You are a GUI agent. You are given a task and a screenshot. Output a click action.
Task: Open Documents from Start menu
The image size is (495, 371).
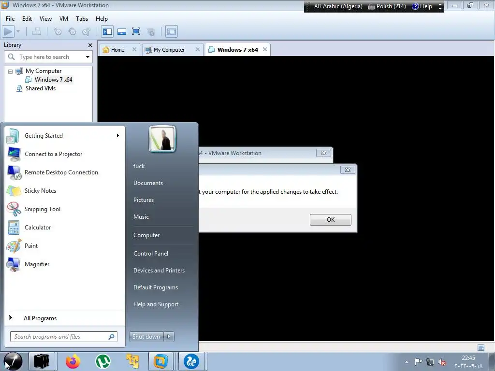pos(148,183)
